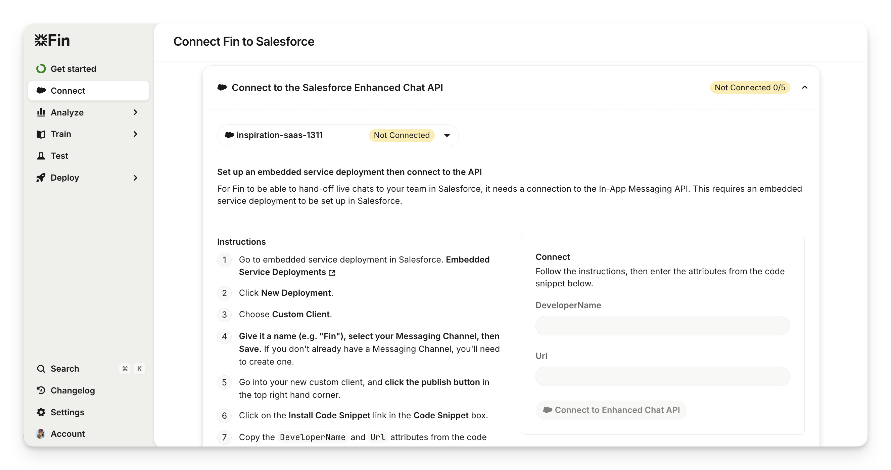The height and width of the screenshot is (470, 891).
Task: Expand the Analyze submenu chevron
Action: click(x=135, y=112)
